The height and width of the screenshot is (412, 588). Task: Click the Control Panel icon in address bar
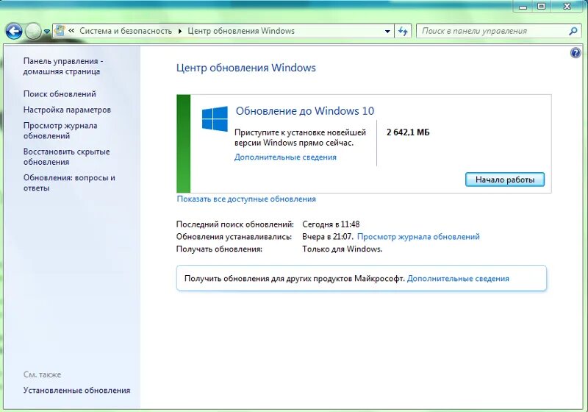(60, 31)
